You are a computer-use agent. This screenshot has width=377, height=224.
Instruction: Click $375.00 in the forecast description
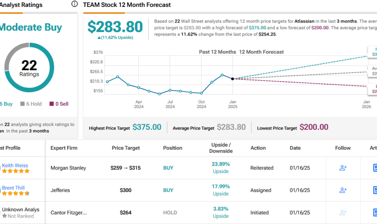pyautogui.click(x=257, y=27)
